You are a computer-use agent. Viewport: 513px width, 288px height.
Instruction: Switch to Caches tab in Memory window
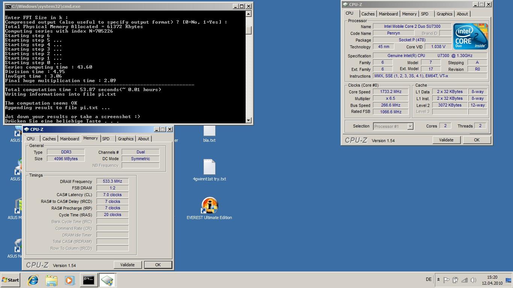(49, 139)
